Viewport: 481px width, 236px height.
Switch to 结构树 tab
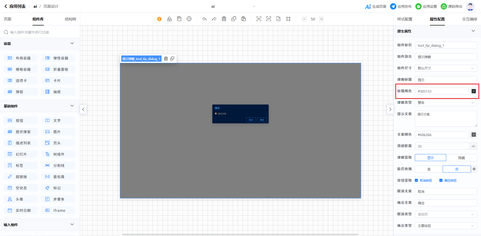pos(70,19)
